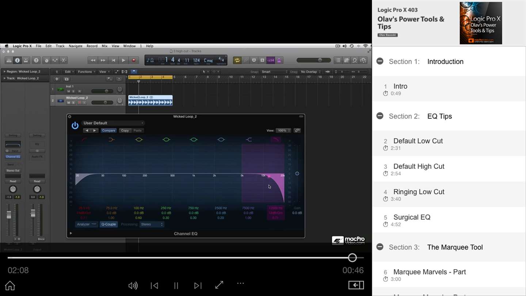Click Copy button in Channel EQ

tap(125, 130)
